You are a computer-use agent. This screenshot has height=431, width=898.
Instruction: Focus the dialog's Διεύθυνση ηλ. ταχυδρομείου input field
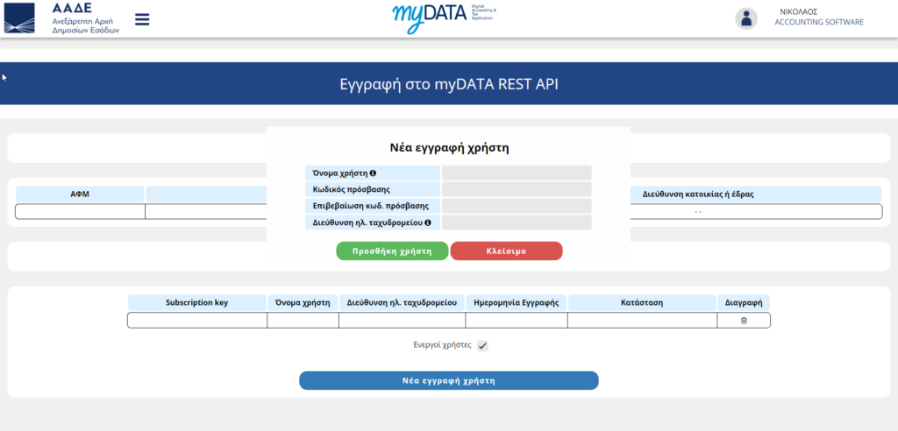pyautogui.click(x=517, y=223)
